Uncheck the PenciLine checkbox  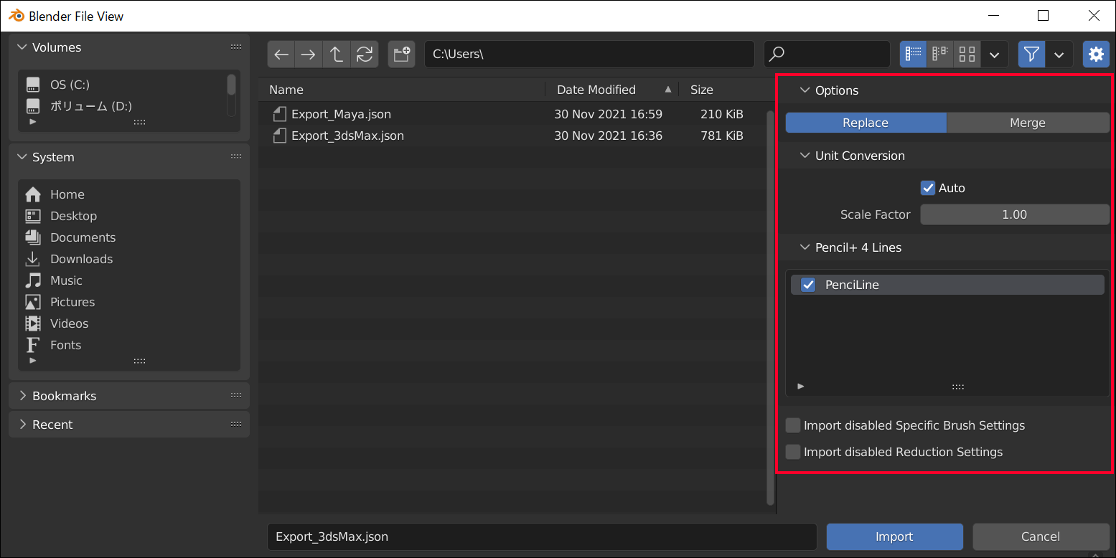tap(808, 285)
